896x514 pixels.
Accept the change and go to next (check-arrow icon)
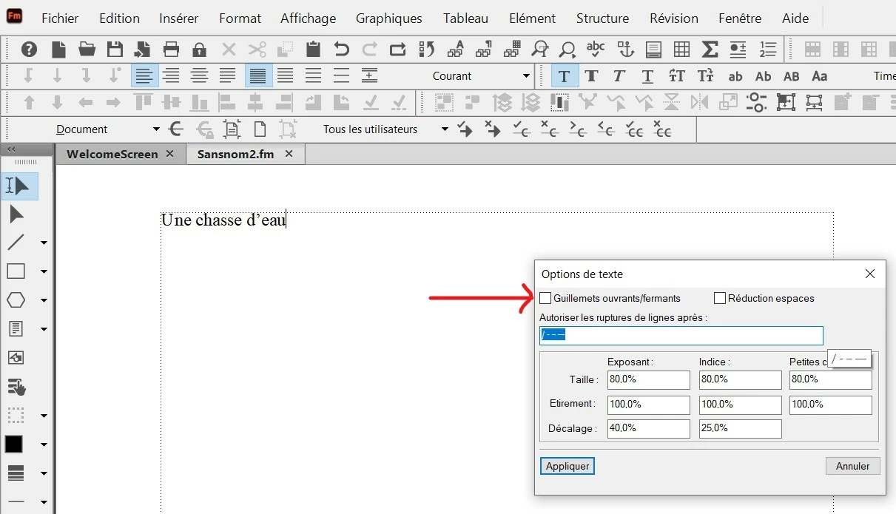tap(465, 129)
